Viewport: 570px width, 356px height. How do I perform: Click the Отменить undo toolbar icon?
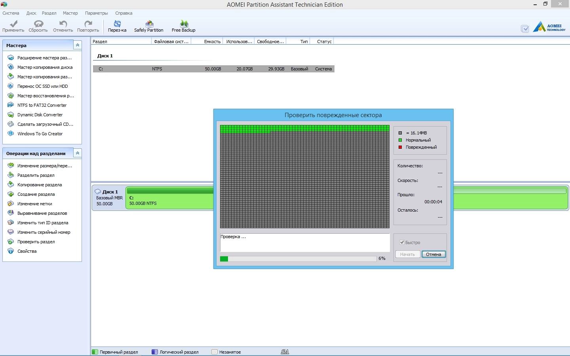tap(63, 24)
